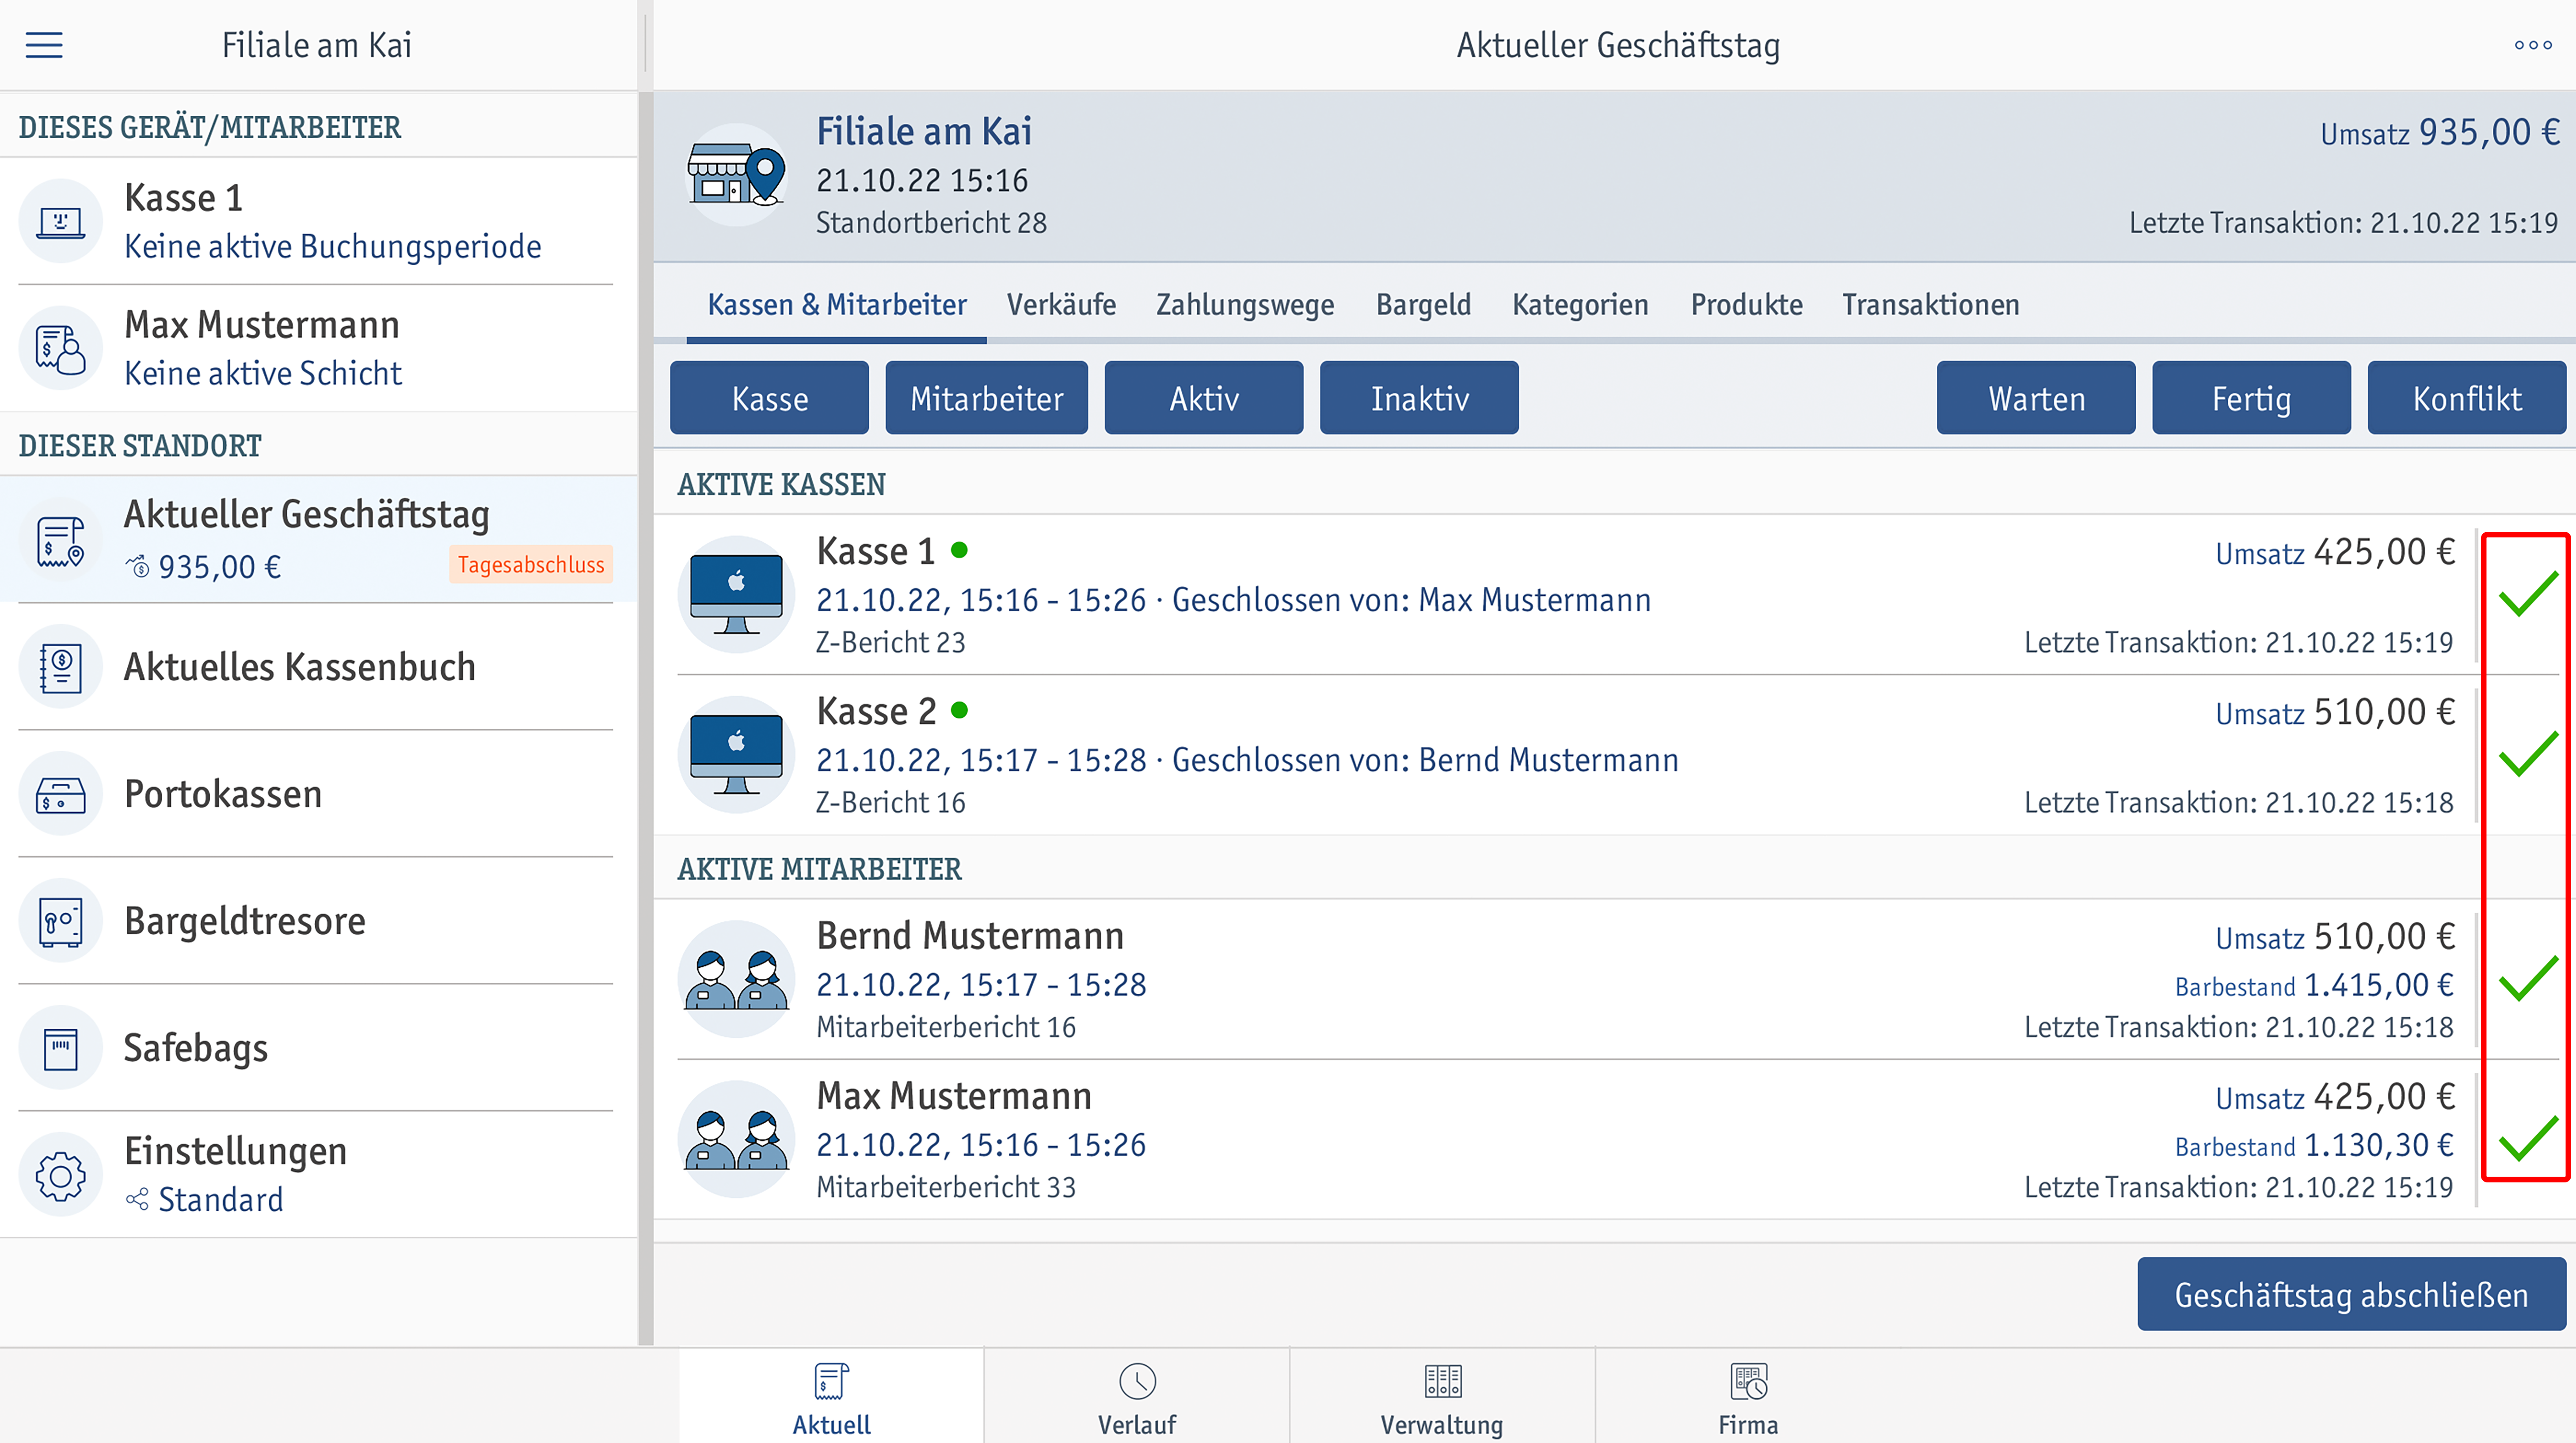Click Max Mustermann's avatar in active employees
The image size is (2576, 1443).
736,1139
